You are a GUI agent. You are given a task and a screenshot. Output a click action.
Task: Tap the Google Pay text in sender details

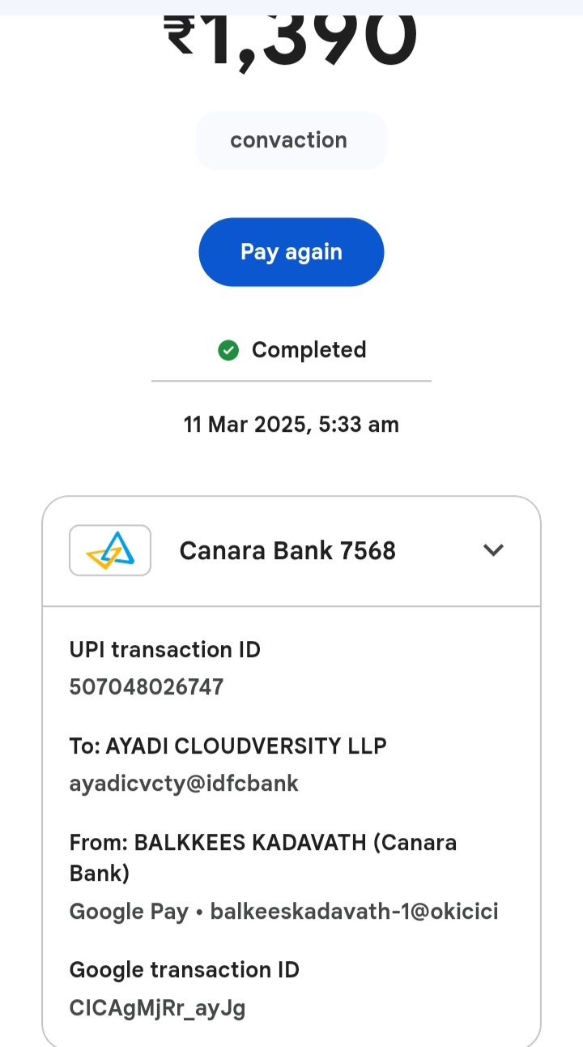click(x=129, y=912)
